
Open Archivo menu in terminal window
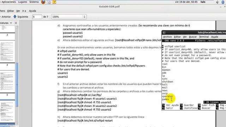coord(167,37)
